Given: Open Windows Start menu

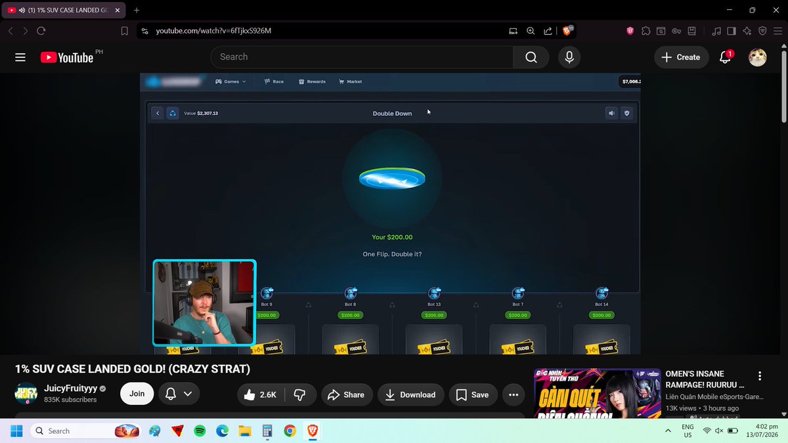Looking at the screenshot, I should pos(16,431).
